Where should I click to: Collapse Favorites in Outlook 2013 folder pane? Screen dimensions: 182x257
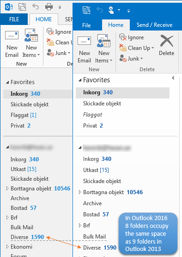click(x=7, y=82)
